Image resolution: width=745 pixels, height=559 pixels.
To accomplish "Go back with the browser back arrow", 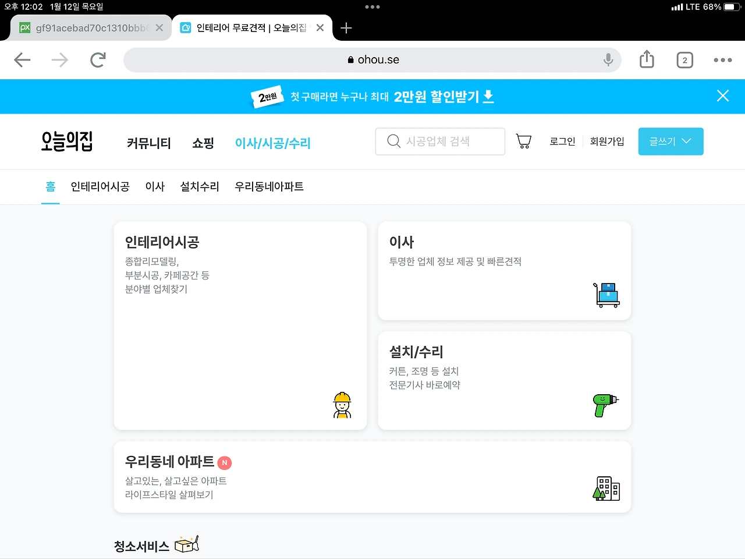I will point(22,60).
